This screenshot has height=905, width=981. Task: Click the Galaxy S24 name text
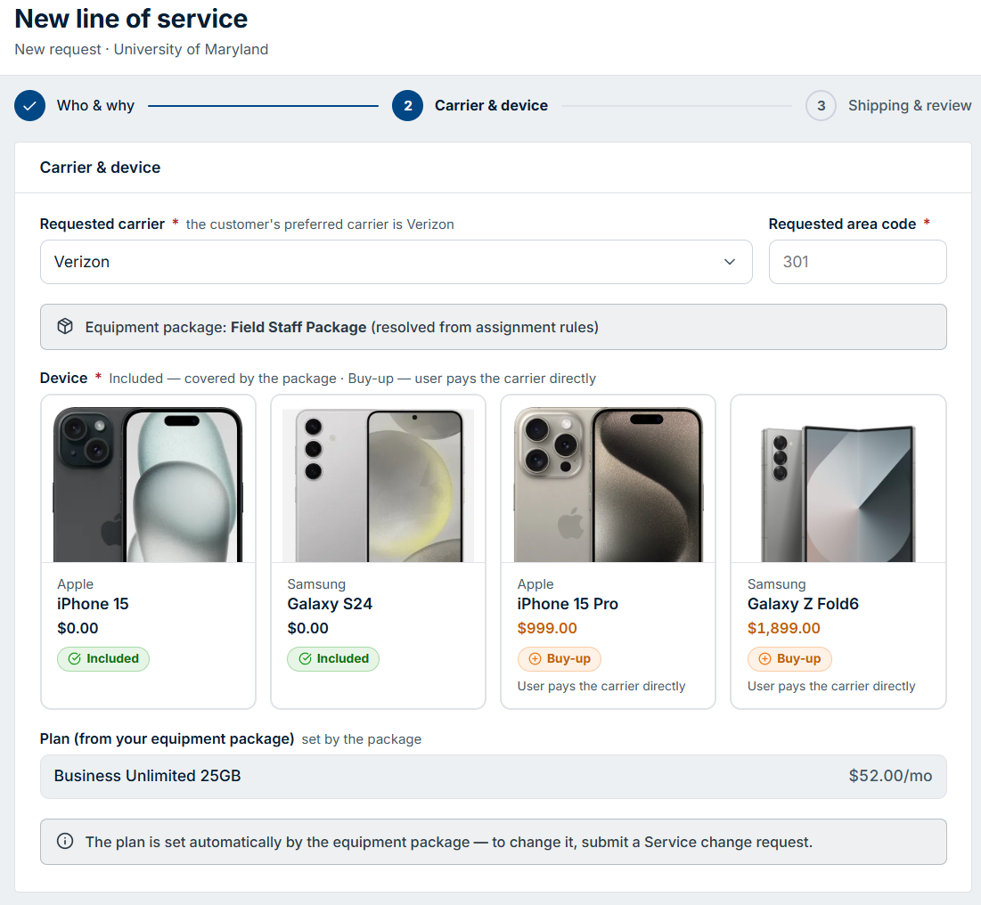tap(330, 604)
